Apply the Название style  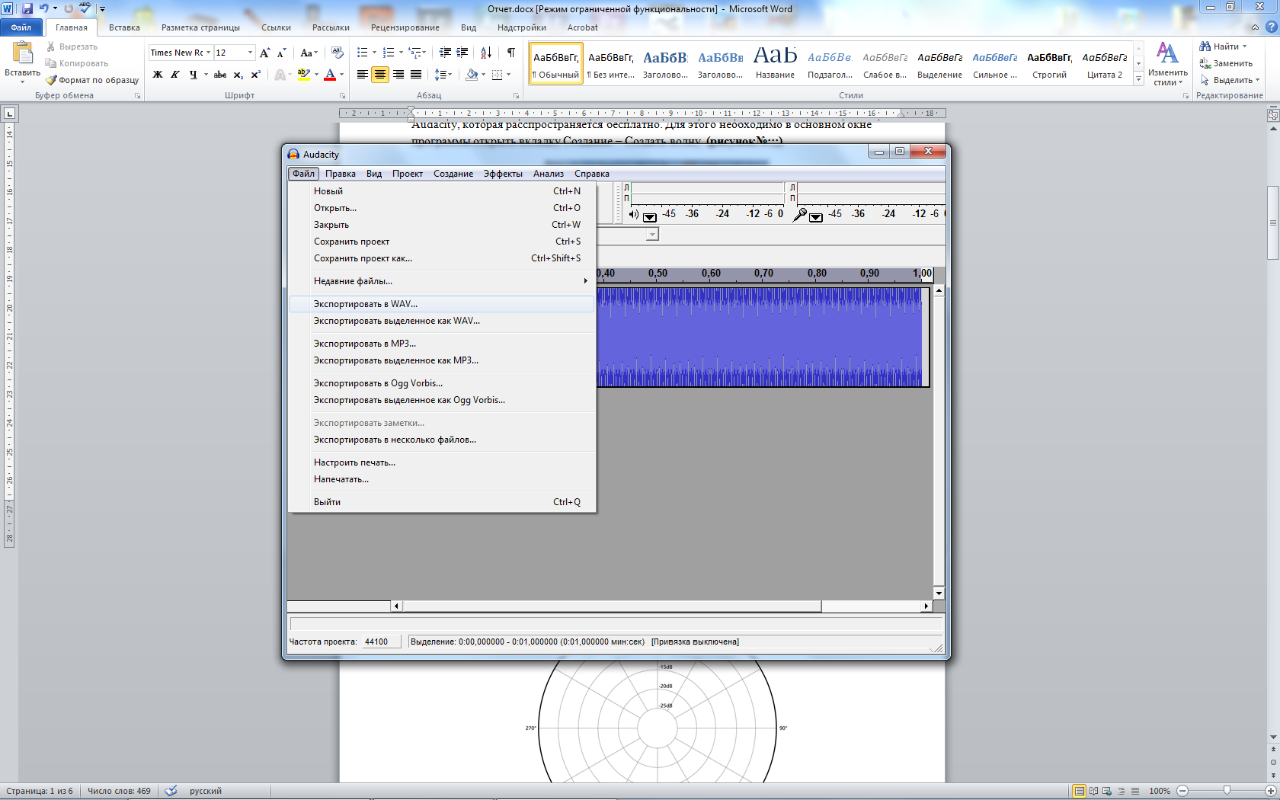click(x=775, y=63)
